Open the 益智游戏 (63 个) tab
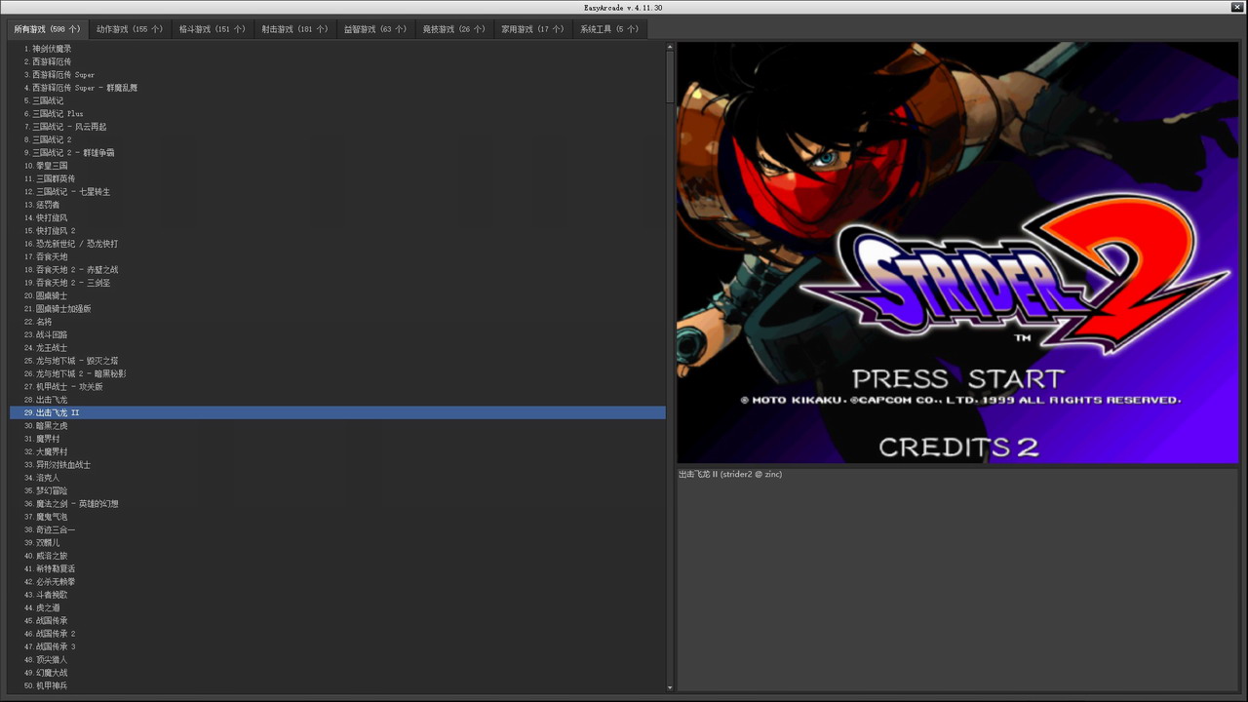The height and width of the screenshot is (702, 1248). point(375,29)
